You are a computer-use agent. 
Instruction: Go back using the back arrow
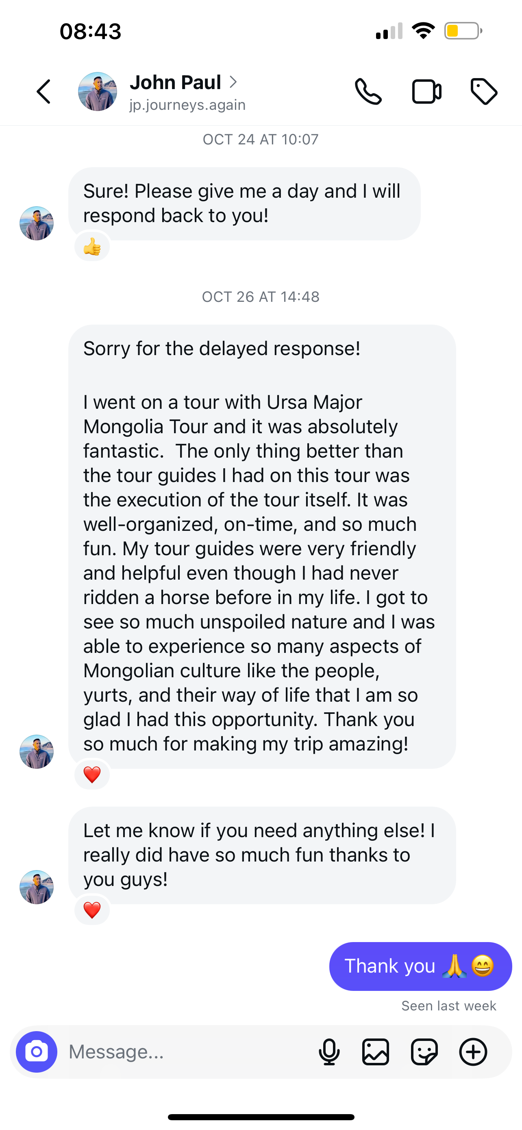coord(43,92)
